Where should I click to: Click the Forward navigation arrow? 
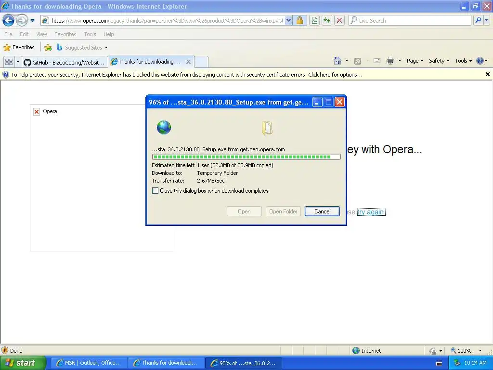pos(21,21)
